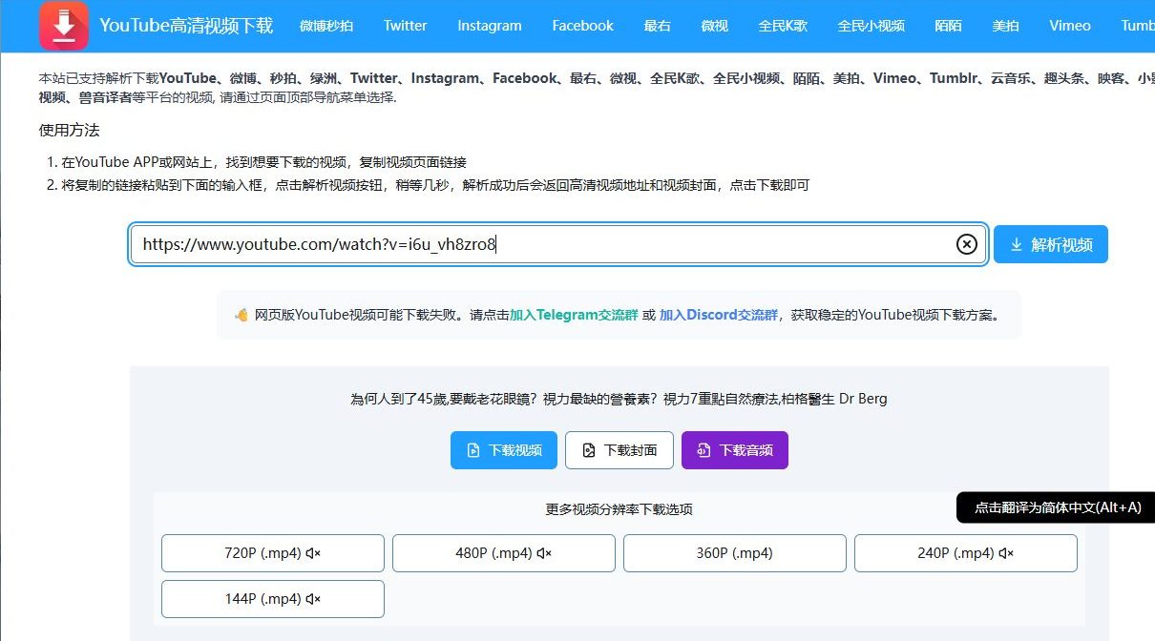The height and width of the screenshot is (641, 1155).
Task: Select the 720P (.mp4) download option
Action: (x=273, y=553)
